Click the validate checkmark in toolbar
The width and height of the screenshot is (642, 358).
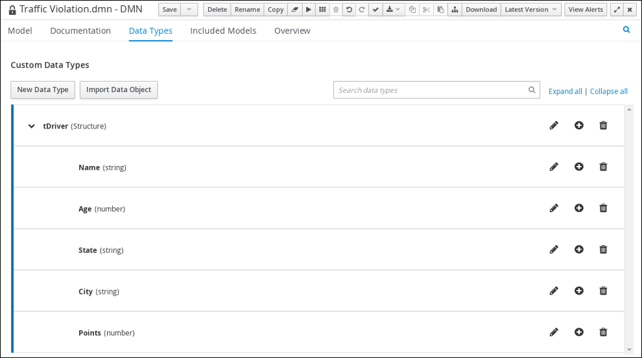(375, 10)
